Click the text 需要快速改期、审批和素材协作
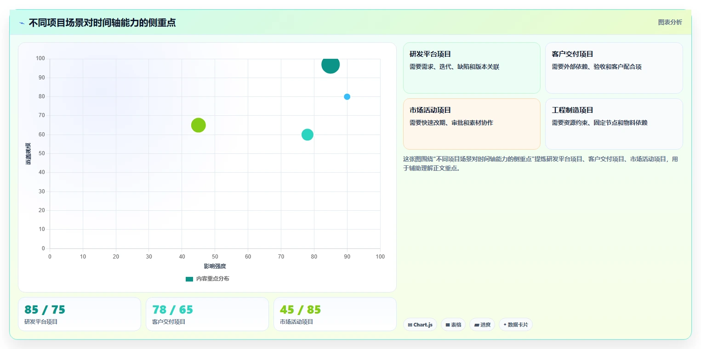 tap(451, 123)
